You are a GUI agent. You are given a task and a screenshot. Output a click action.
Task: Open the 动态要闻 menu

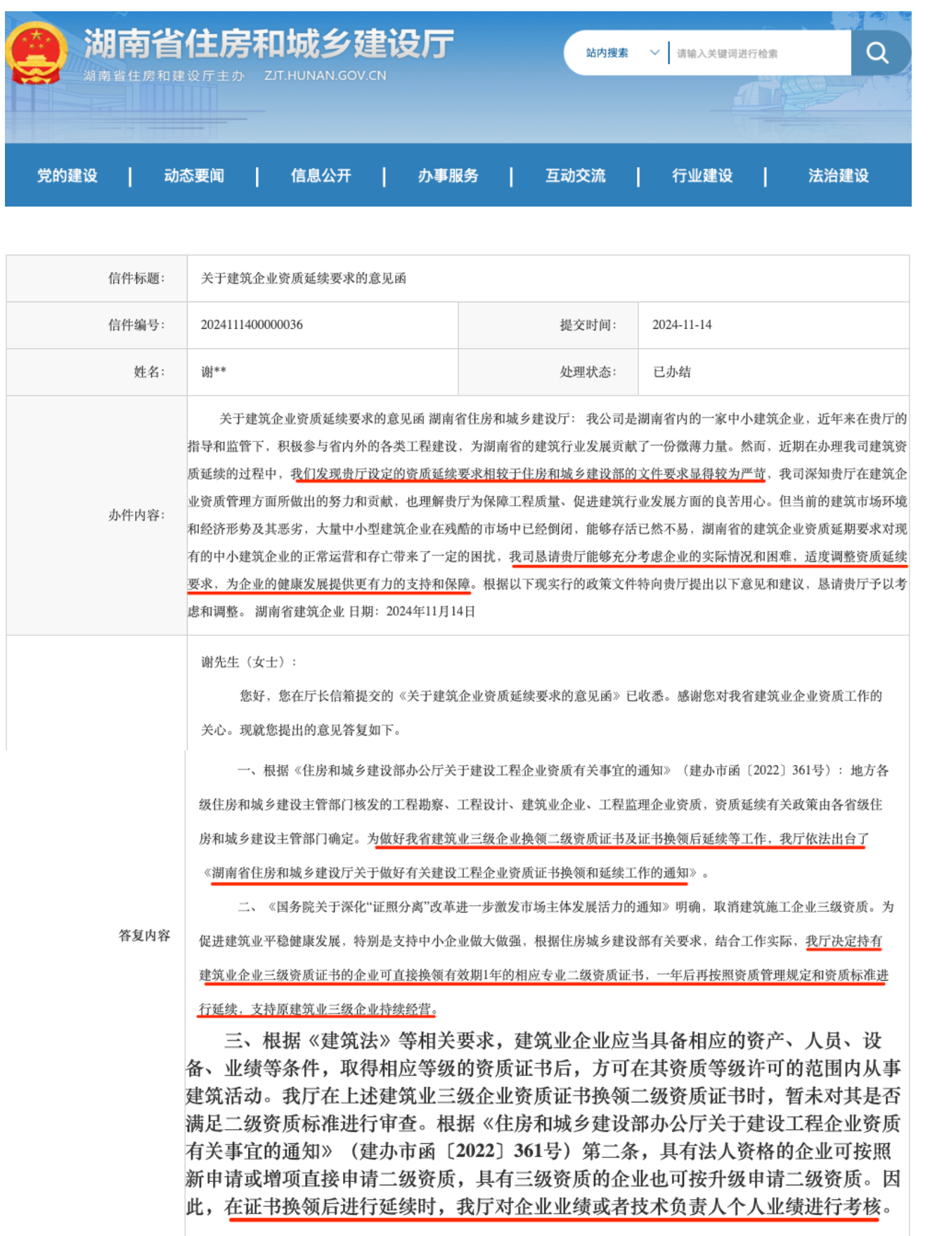click(x=194, y=176)
